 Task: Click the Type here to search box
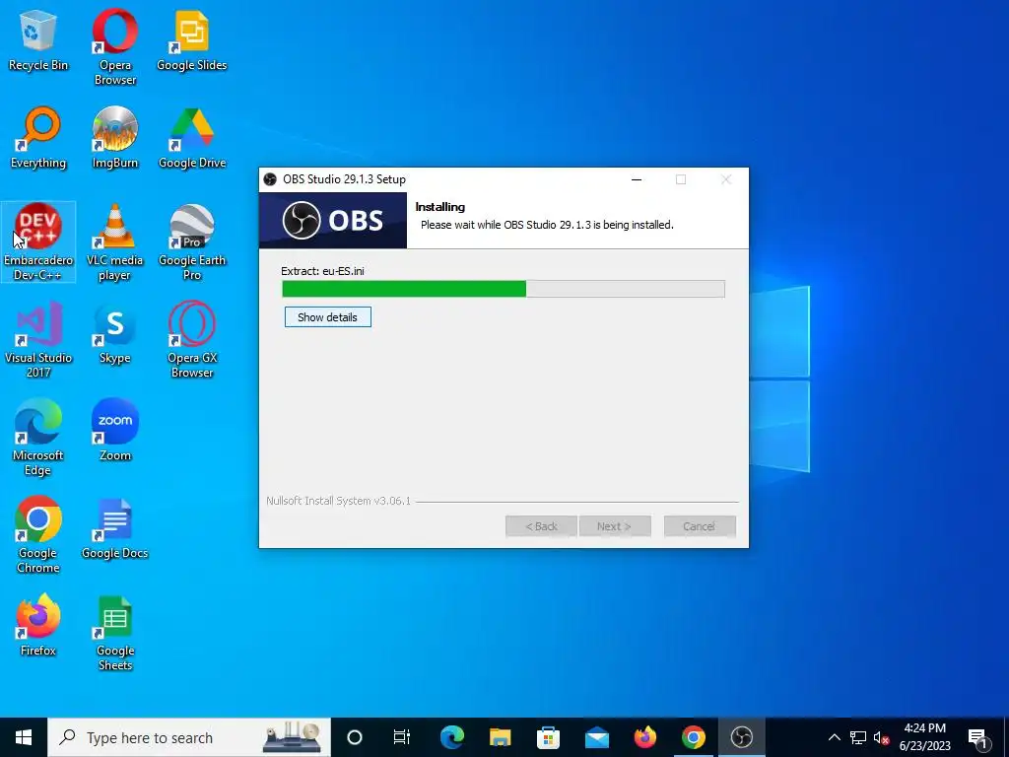[189, 737]
